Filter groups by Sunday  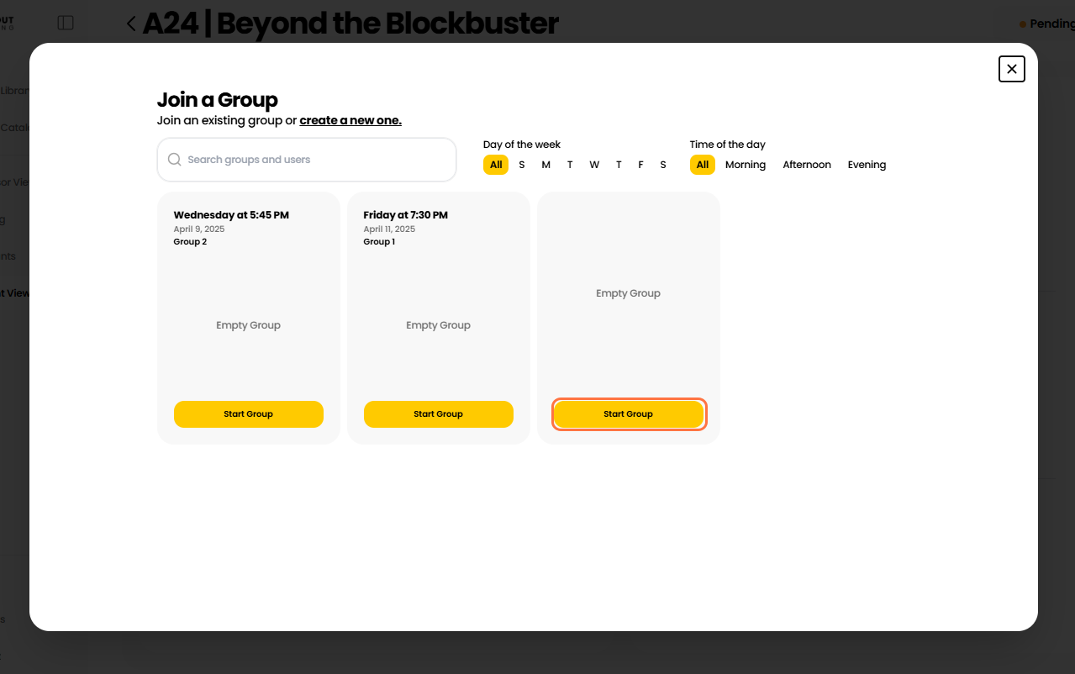[522, 165]
